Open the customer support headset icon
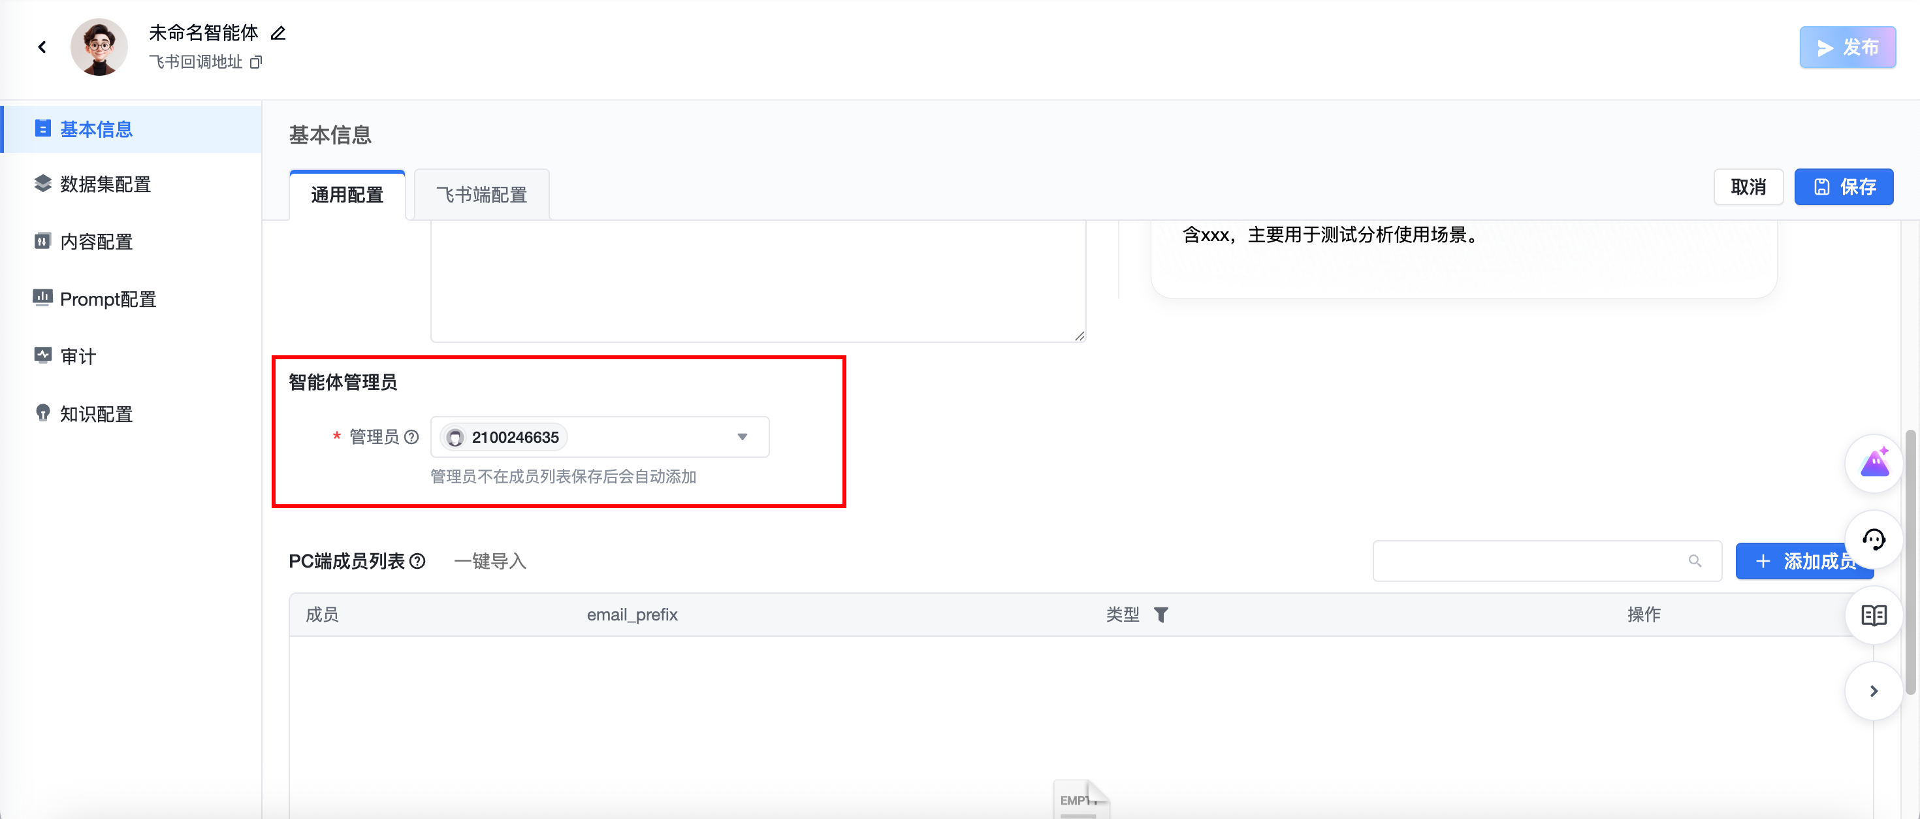This screenshot has width=1920, height=819. point(1874,539)
